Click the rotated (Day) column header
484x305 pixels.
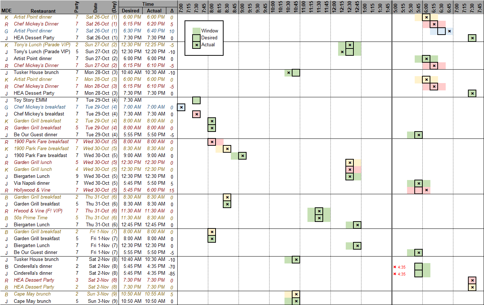(115, 7)
